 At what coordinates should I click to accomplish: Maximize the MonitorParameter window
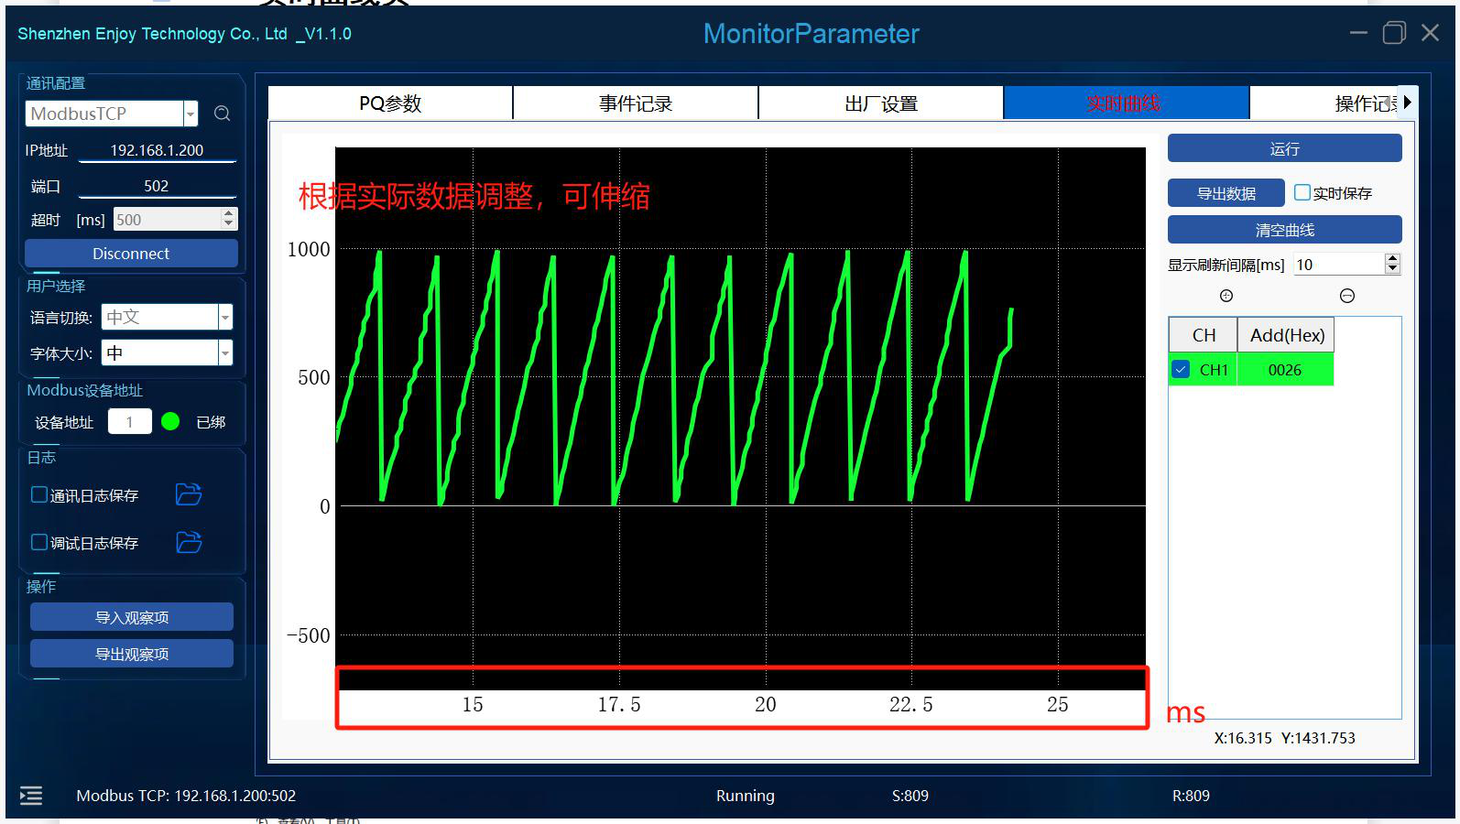tap(1394, 33)
